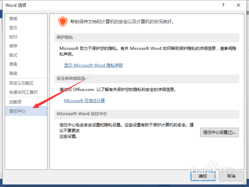Confirm with the 确定 button

pyautogui.click(x=203, y=176)
